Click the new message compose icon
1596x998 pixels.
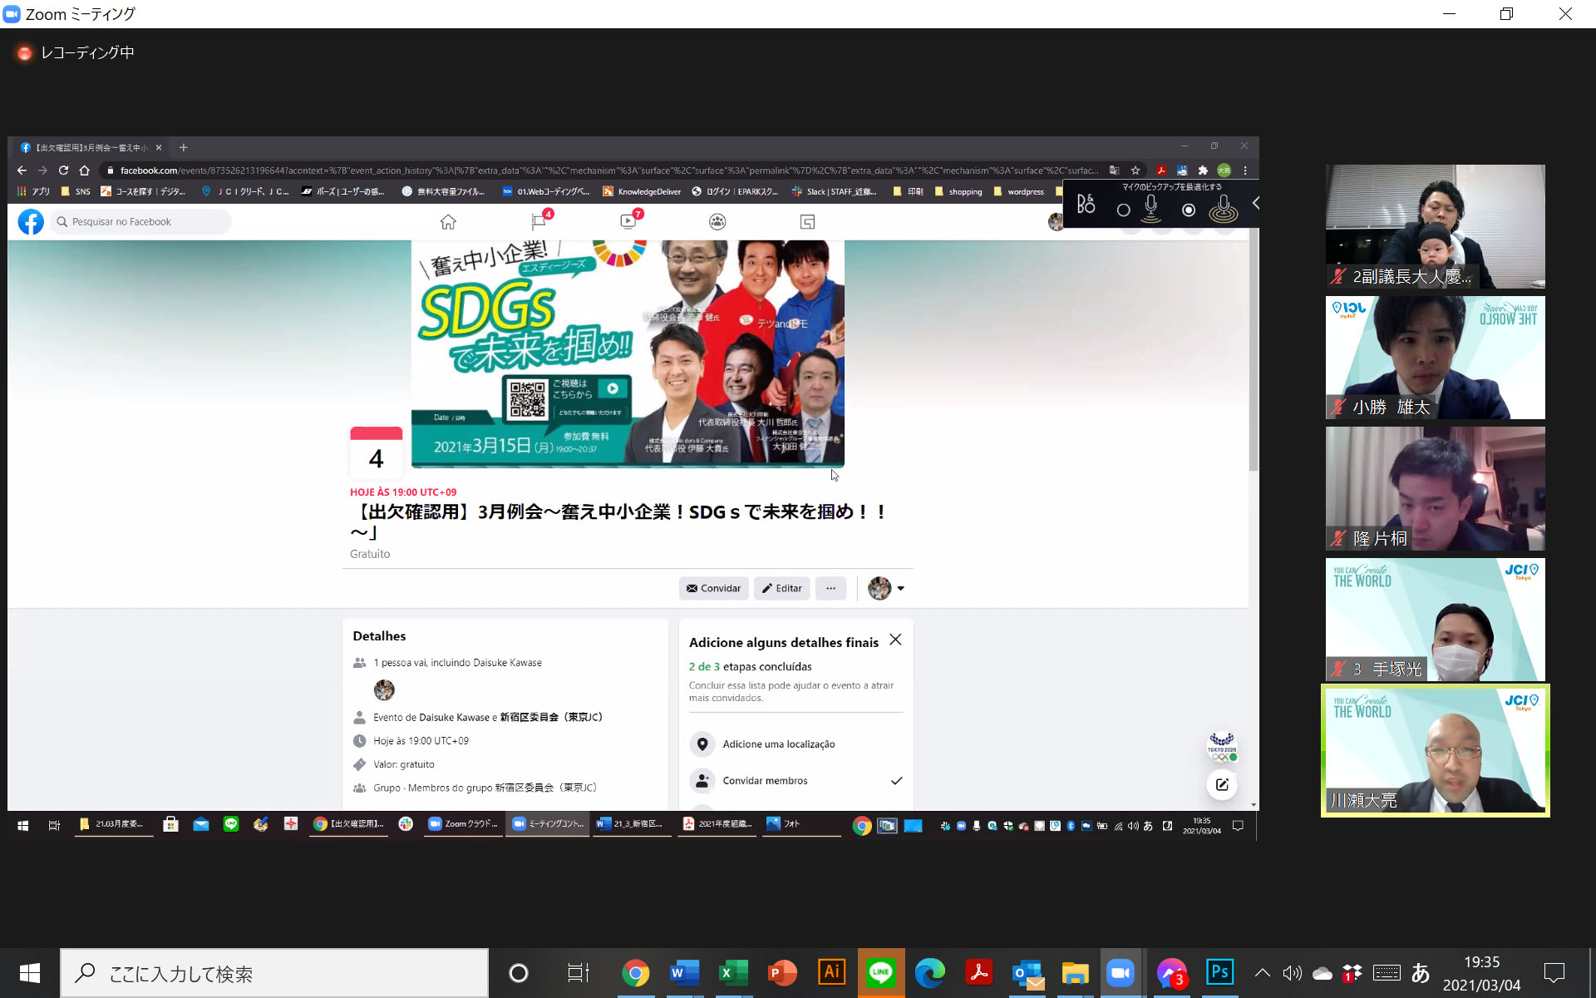click(1222, 784)
